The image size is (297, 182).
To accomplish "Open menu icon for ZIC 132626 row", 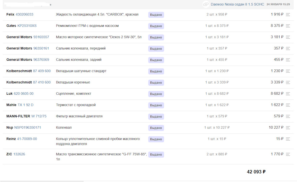I will [288, 154].
